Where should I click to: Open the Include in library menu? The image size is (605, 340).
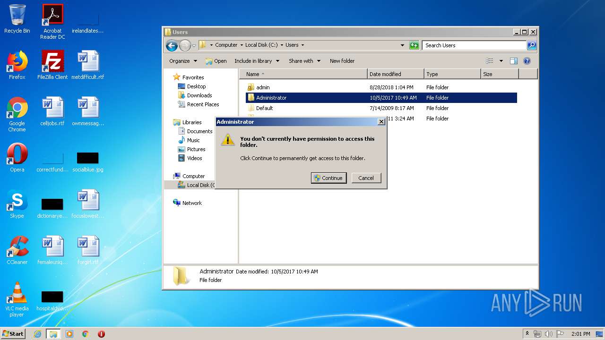[x=257, y=61]
